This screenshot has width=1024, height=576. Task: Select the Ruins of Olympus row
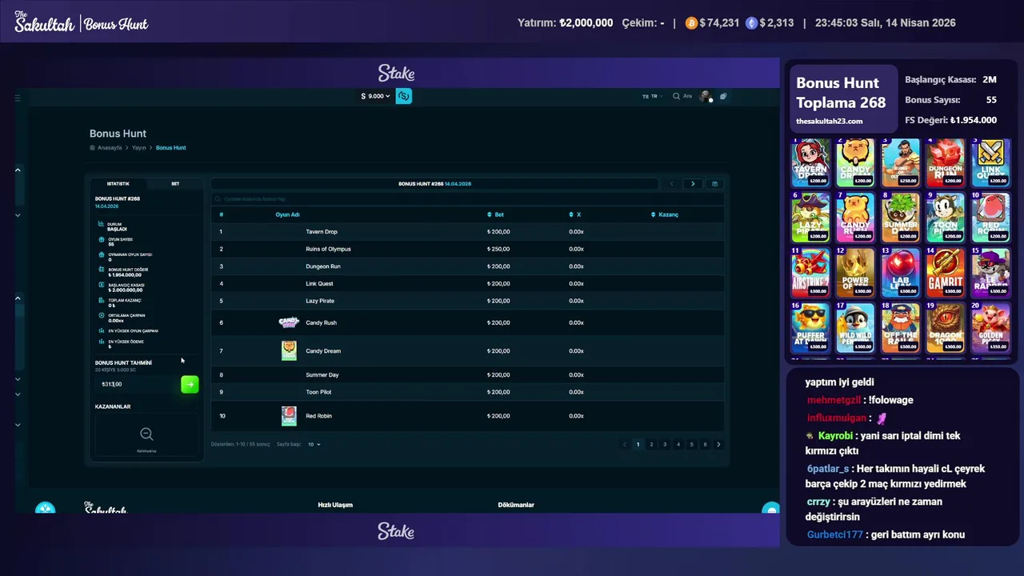(x=467, y=249)
